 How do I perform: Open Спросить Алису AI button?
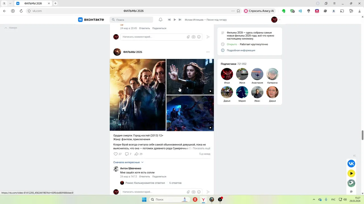259,11
